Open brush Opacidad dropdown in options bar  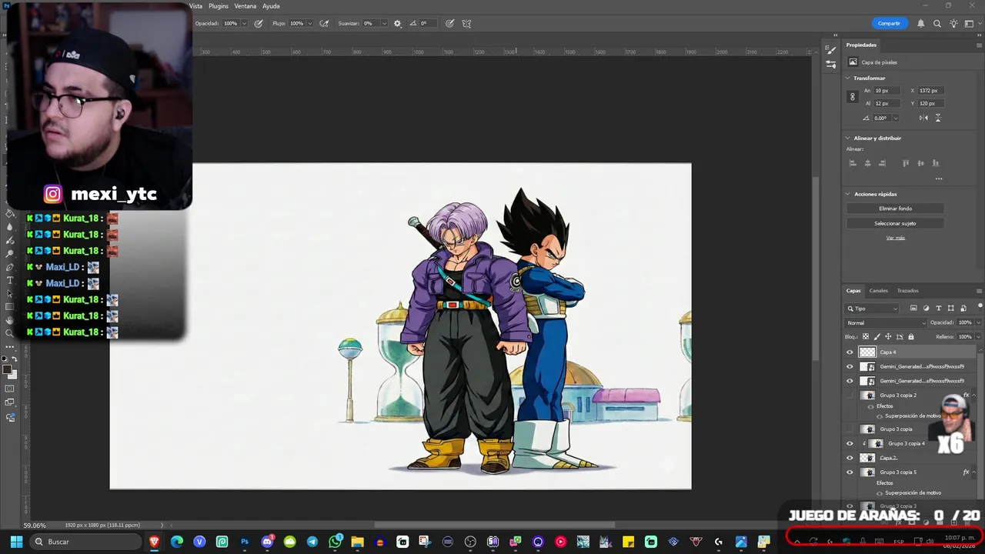point(244,24)
